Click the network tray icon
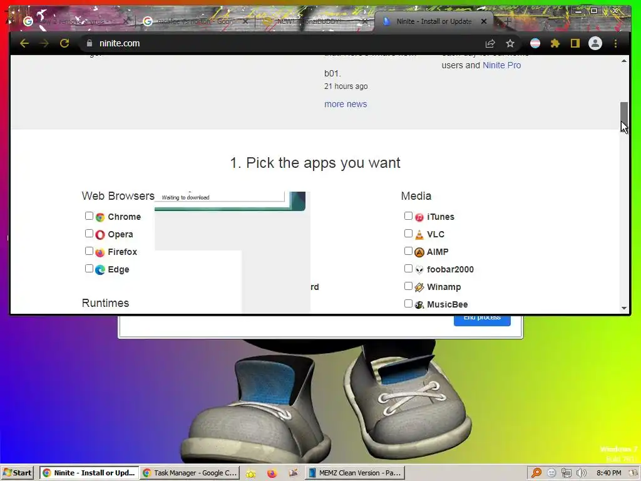The width and height of the screenshot is (641, 481). 566,473
